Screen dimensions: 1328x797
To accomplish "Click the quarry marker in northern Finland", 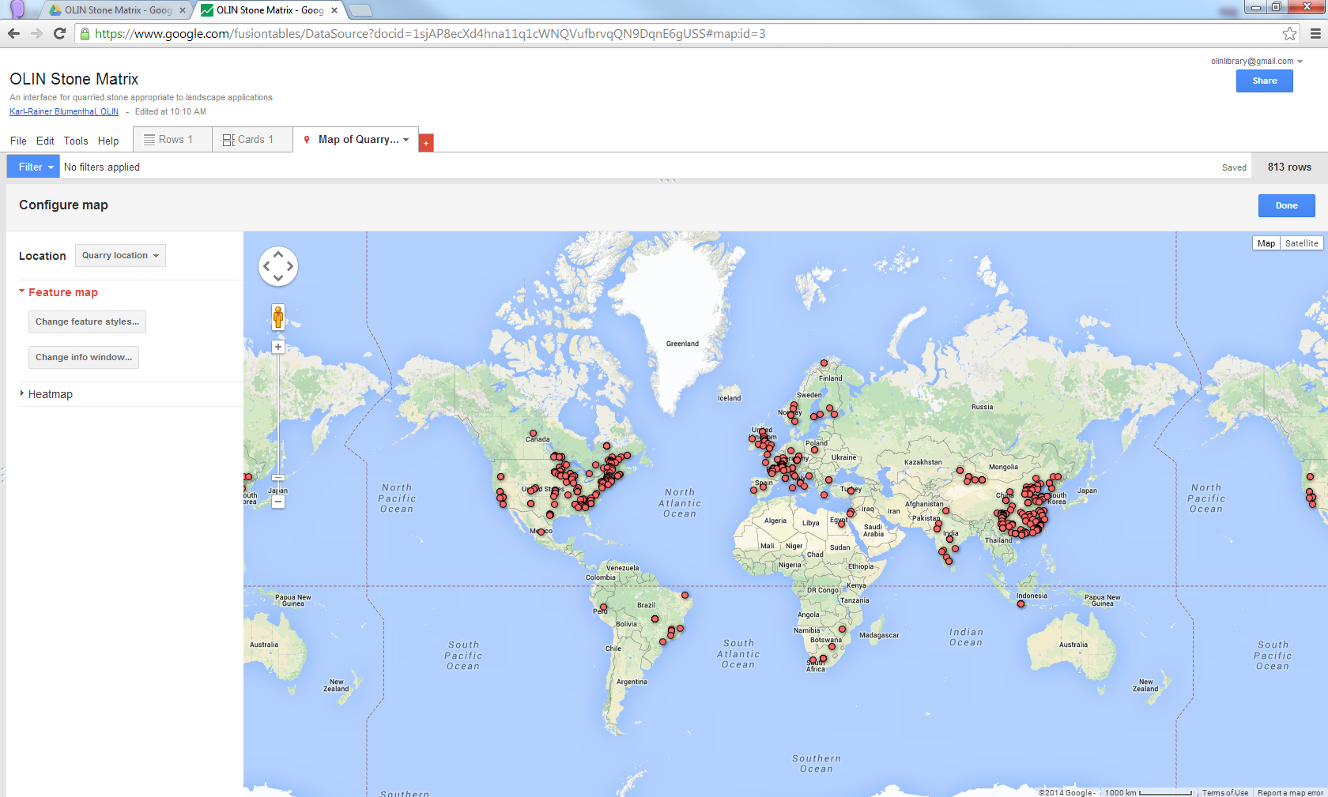I will point(824,363).
